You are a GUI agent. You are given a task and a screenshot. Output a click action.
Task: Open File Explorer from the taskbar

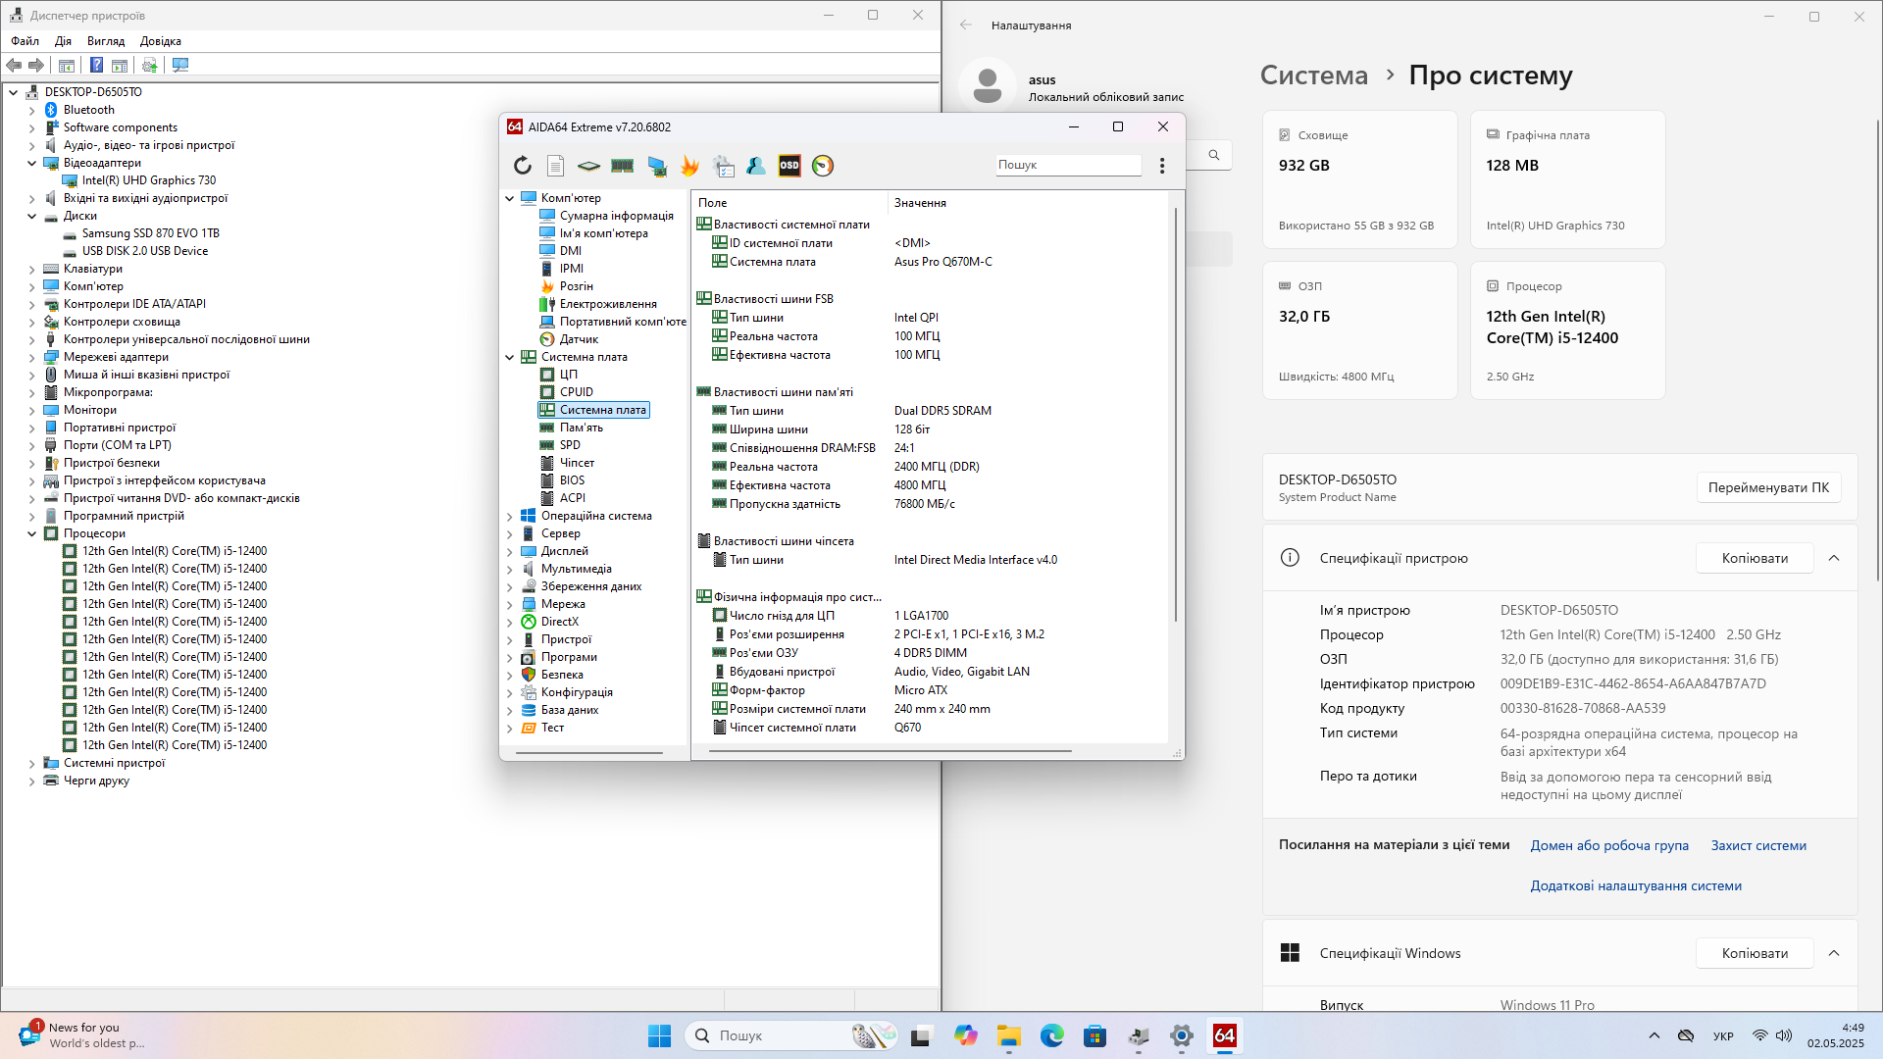pyautogui.click(x=1009, y=1035)
